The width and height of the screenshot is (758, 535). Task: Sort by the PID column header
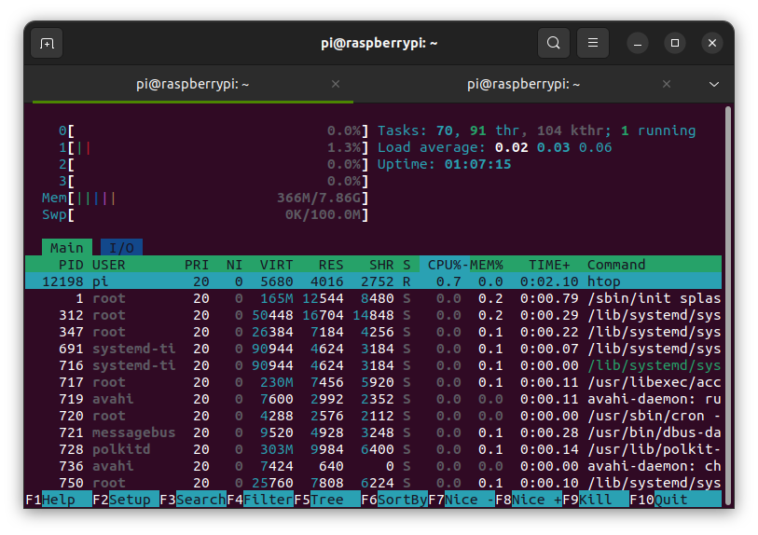click(71, 265)
